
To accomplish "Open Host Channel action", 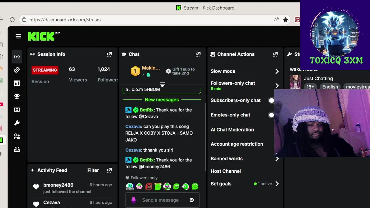I will [226, 171].
